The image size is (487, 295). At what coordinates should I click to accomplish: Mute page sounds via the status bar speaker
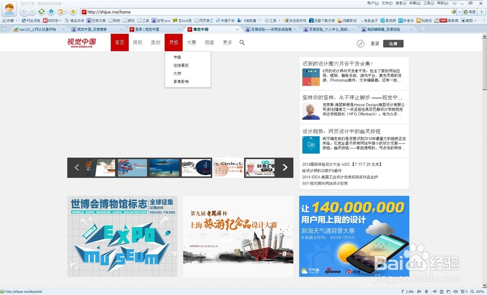coord(435,292)
